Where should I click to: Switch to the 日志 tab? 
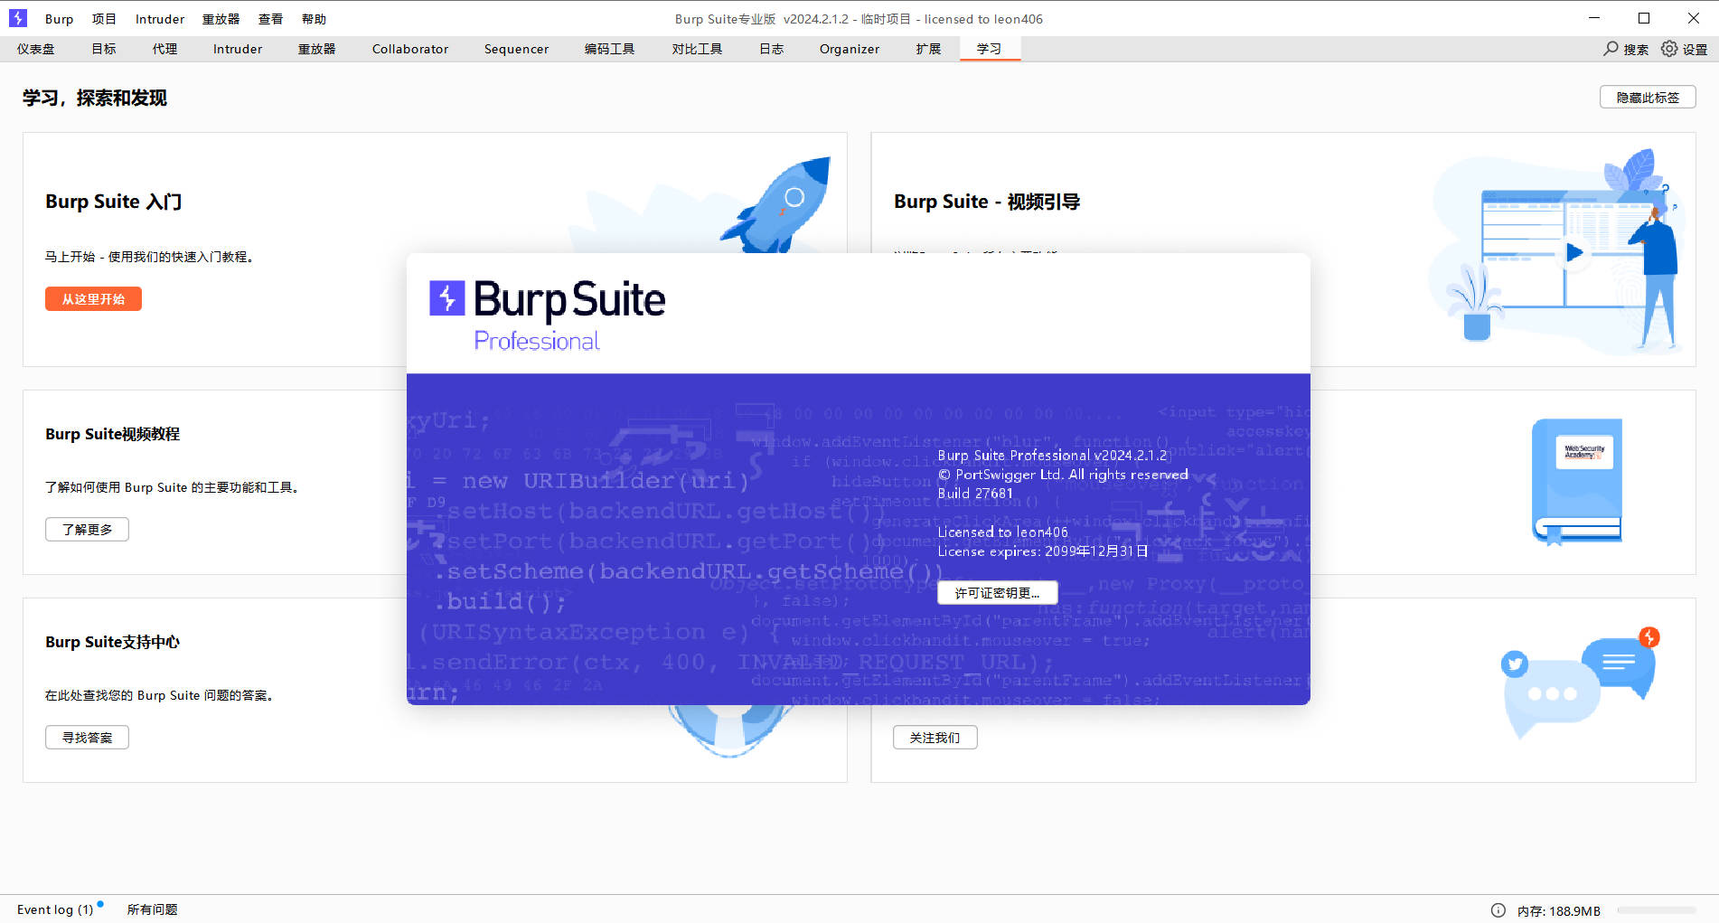click(x=771, y=49)
